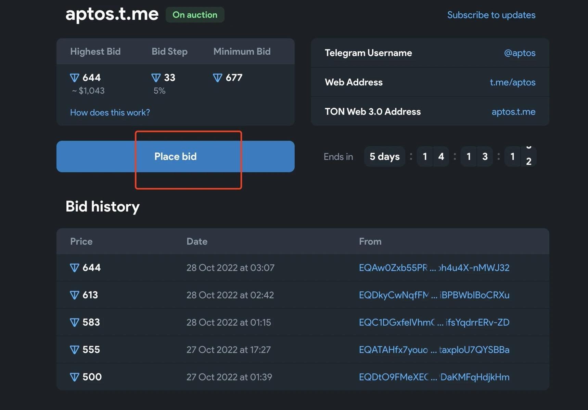This screenshot has width=588, height=410.
Task: Click the Date column header
Action: [x=197, y=242]
